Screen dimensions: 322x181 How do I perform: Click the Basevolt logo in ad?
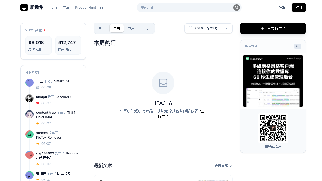(248, 59)
